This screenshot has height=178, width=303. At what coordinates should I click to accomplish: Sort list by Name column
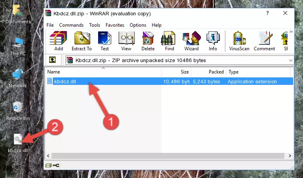pos(103,72)
